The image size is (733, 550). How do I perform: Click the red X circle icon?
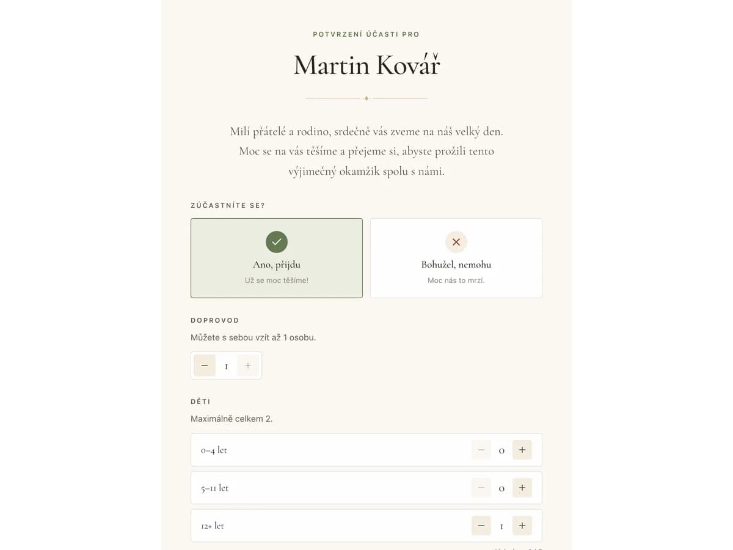456,242
